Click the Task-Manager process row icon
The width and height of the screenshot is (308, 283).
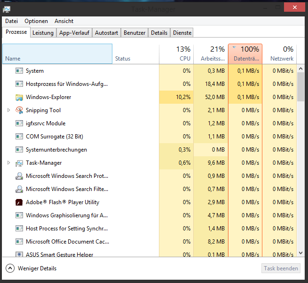pos(19,163)
